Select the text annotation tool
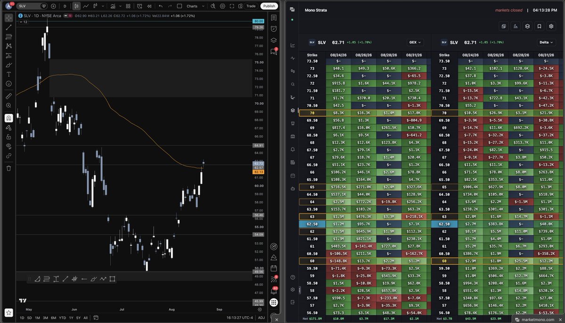This screenshot has height=323, width=565. tap(8, 74)
